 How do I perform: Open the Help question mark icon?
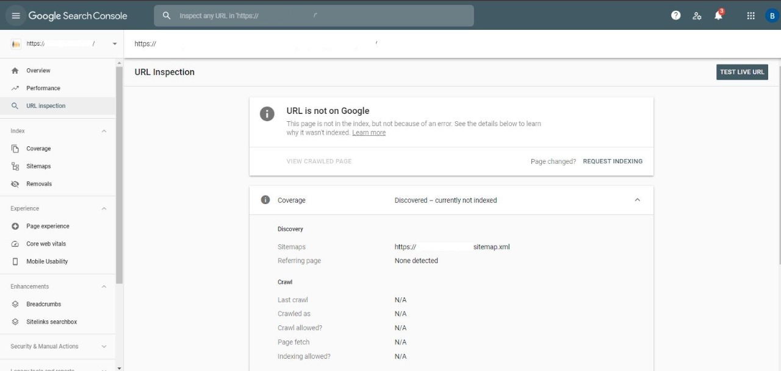(x=675, y=16)
